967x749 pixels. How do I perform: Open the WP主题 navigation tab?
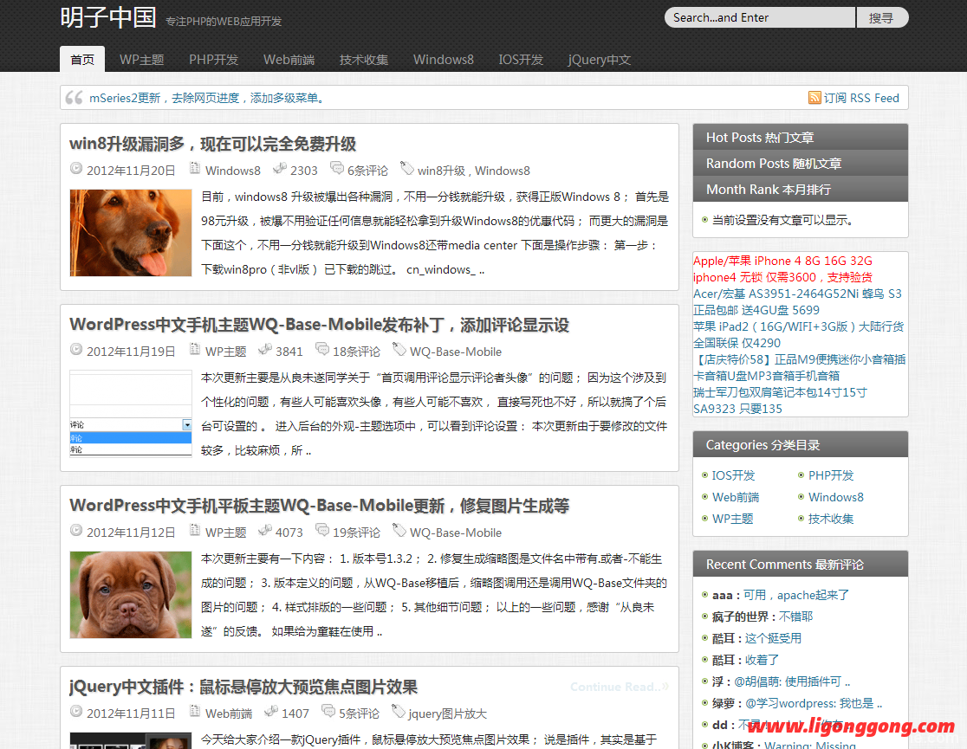point(142,59)
